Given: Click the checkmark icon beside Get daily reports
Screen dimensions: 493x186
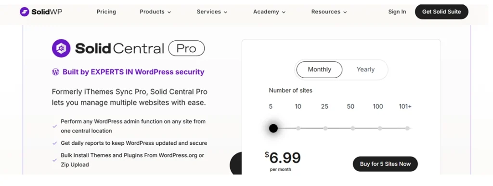Looking at the screenshot, I should [x=55, y=143].
